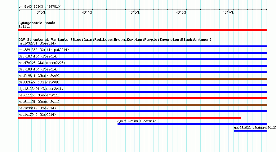Open the dgv7187n100 (Coe2014) label
Image resolution: width=276 pixels, height=152 pixels.
(x=38, y=56)
